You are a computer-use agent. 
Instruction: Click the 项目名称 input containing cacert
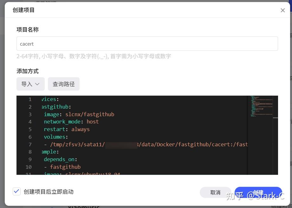pyautogui.click(x=147, y=44)
